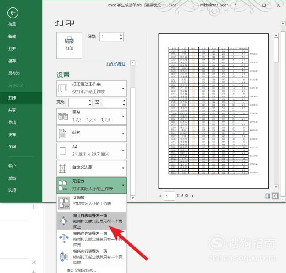Increase the copies count with up arrow

coord(121,35)
